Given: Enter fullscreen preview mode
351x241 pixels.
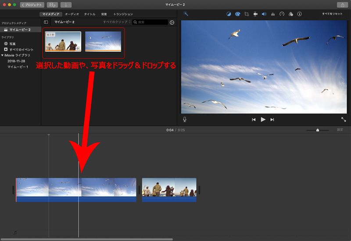Looking at the screenshot, I should 344,119.
